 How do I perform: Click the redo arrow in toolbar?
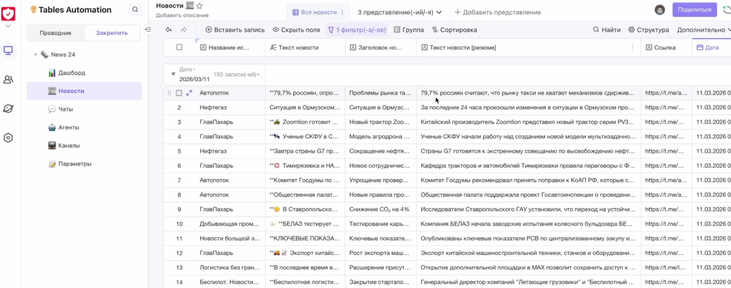(184, 30)
